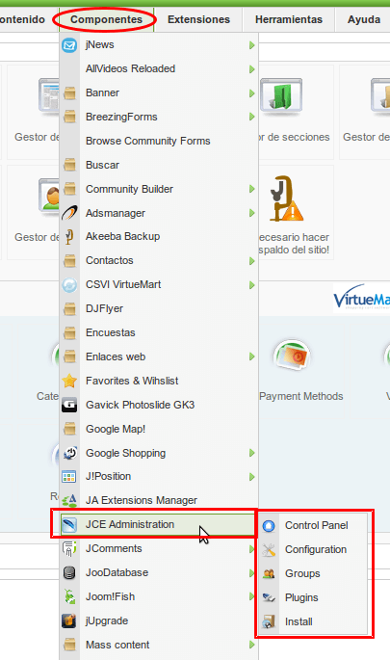Click the Akeeba Backup warning clamp icon

coord(286,198)
